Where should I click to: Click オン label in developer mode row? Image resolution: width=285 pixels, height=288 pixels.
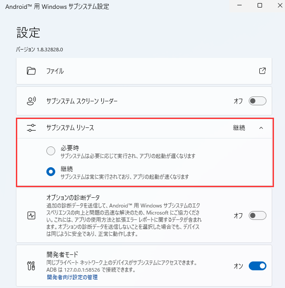[x=238, y=266]
